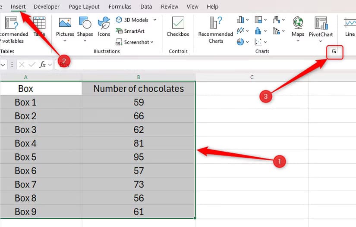
Task: Switch to the View tab
Action: pos(192,7)
